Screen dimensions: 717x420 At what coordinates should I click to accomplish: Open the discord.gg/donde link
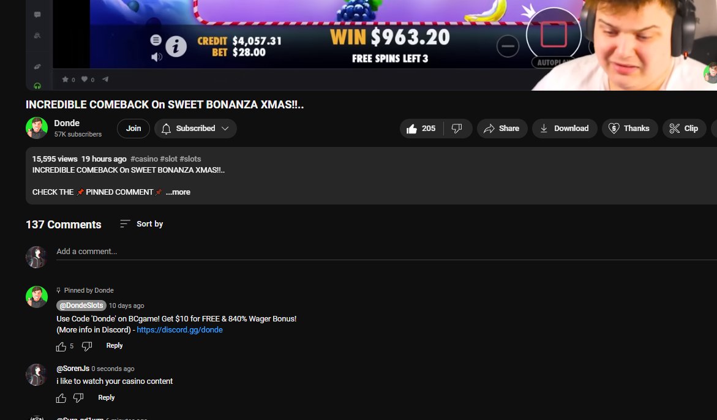(x=179, y=330)
